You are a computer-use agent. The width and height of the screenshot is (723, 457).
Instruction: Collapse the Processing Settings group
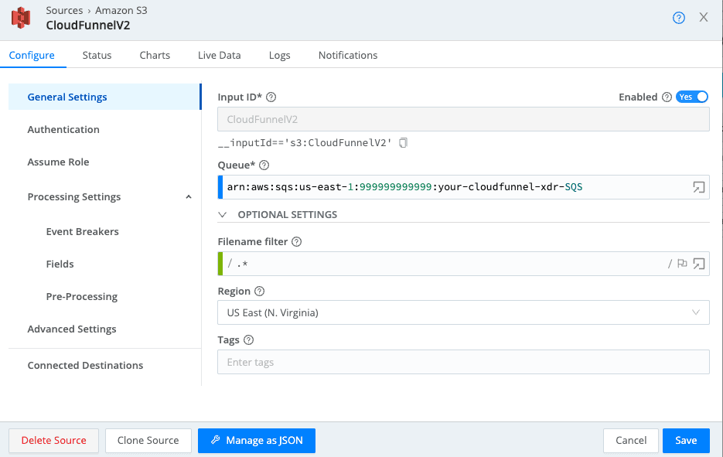click(188, 196)
